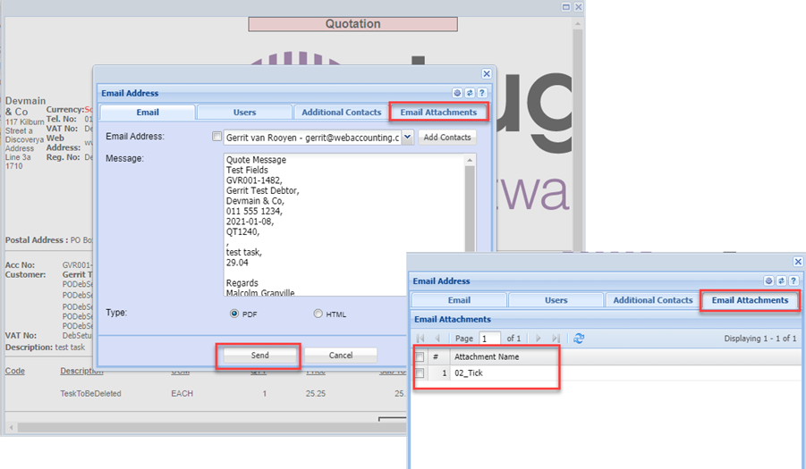Switch to Additional Contacts tab in upper dialog
The image size is (806, 469).
tap(341, 113)
